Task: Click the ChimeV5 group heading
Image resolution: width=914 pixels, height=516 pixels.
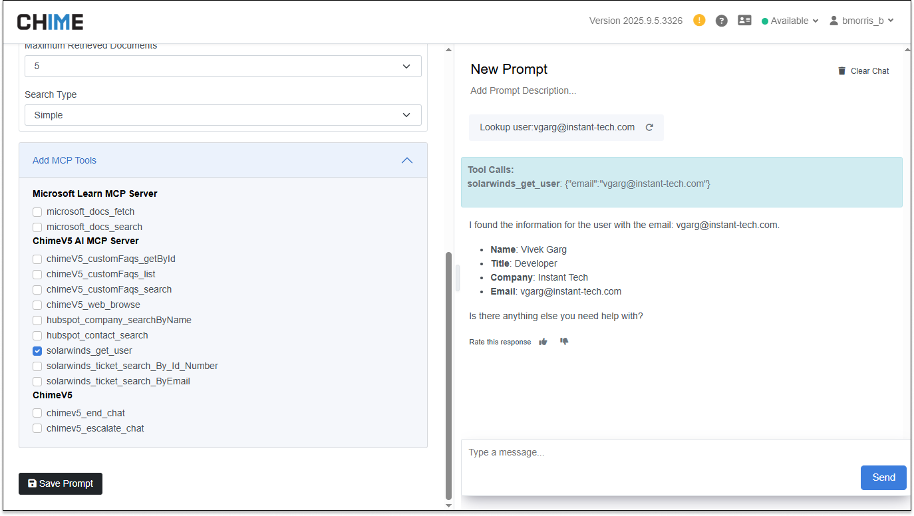Action: pos(53,395)
